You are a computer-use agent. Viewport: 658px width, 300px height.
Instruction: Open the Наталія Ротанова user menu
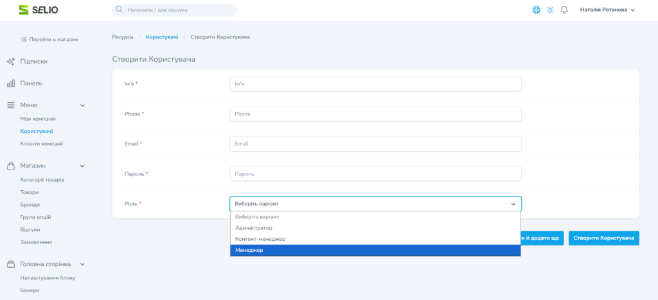(607, 10)
